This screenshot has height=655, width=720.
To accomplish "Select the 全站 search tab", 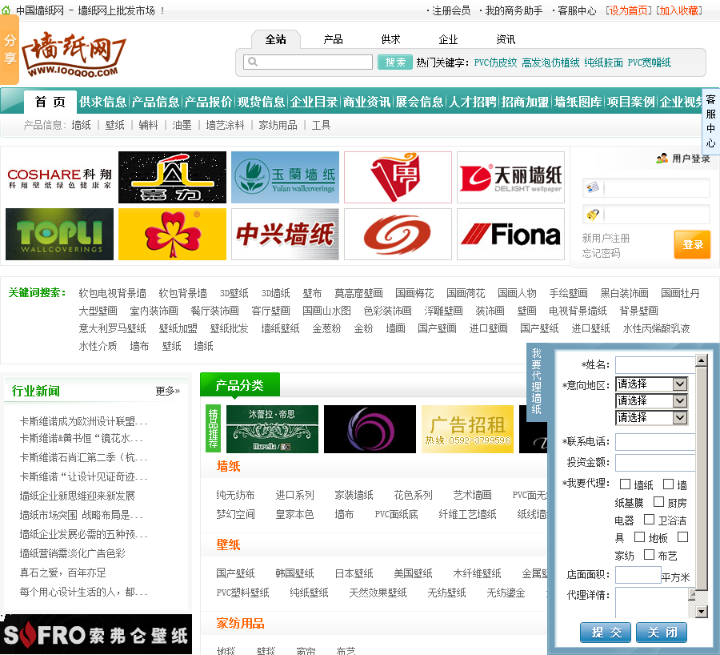I will (x=276, y=39).
